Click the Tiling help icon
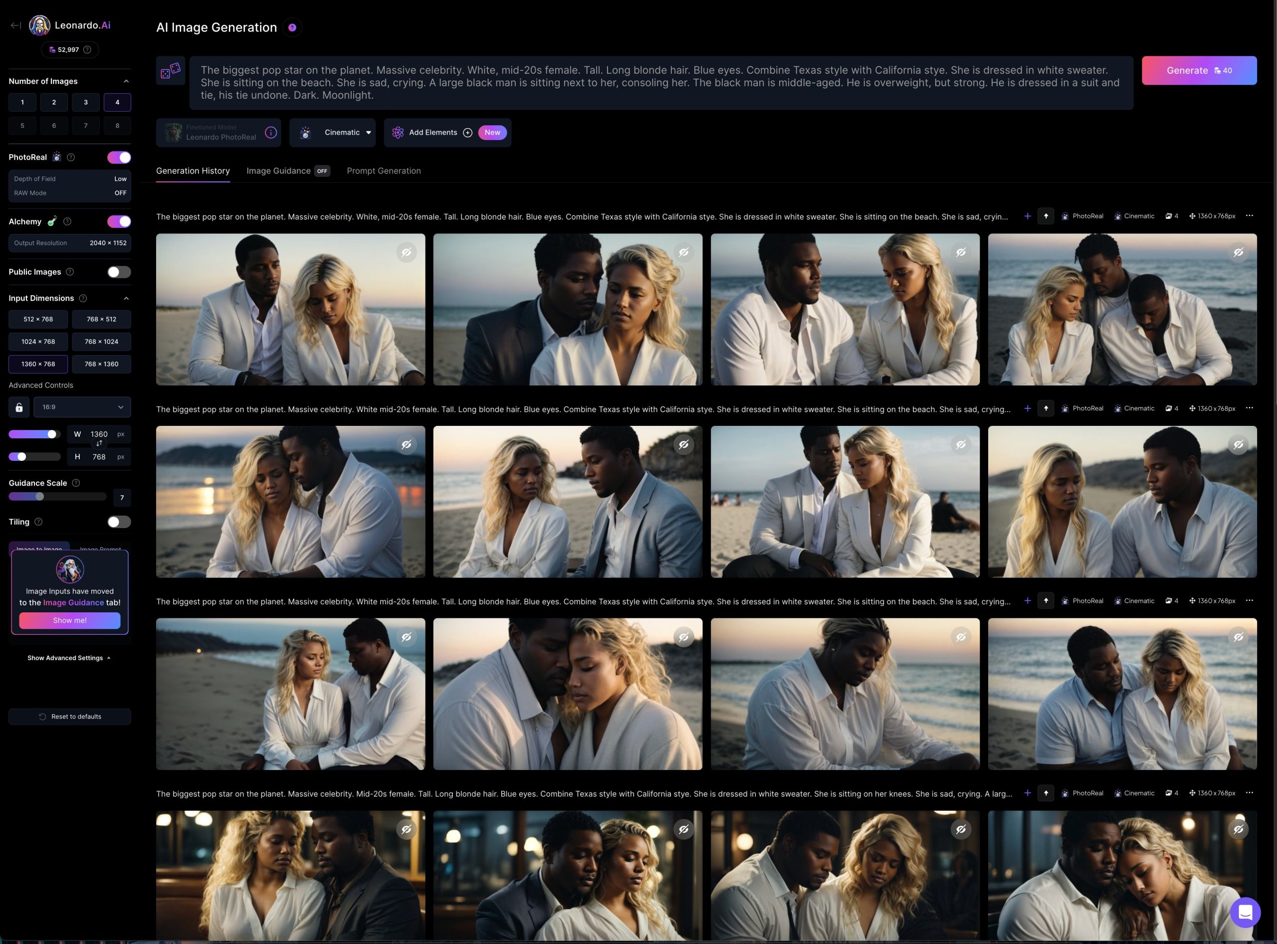Screen dimensions: 1277x944 coord(38,522)
